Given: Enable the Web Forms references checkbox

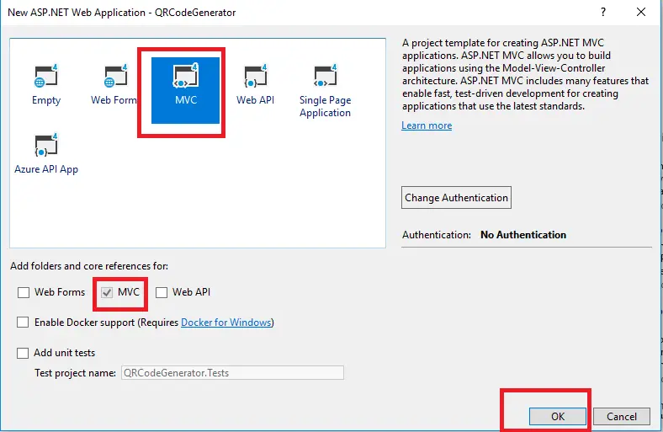Looking at the screenshot, I should pos(23,293).
